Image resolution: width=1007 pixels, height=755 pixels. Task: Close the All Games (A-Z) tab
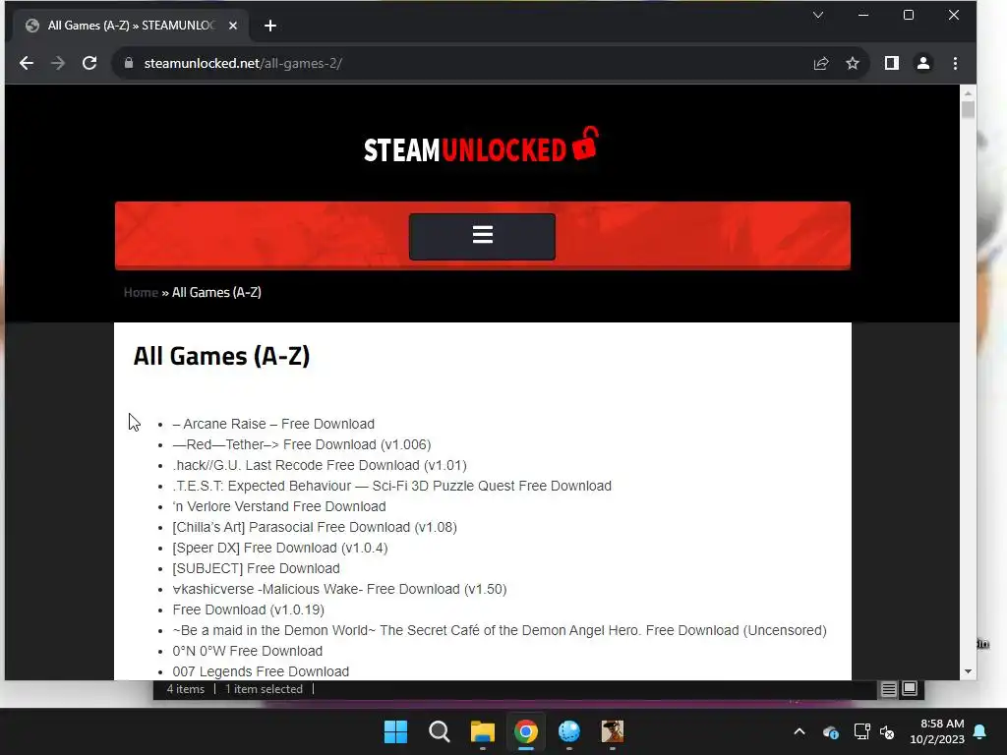click(233, 26)
